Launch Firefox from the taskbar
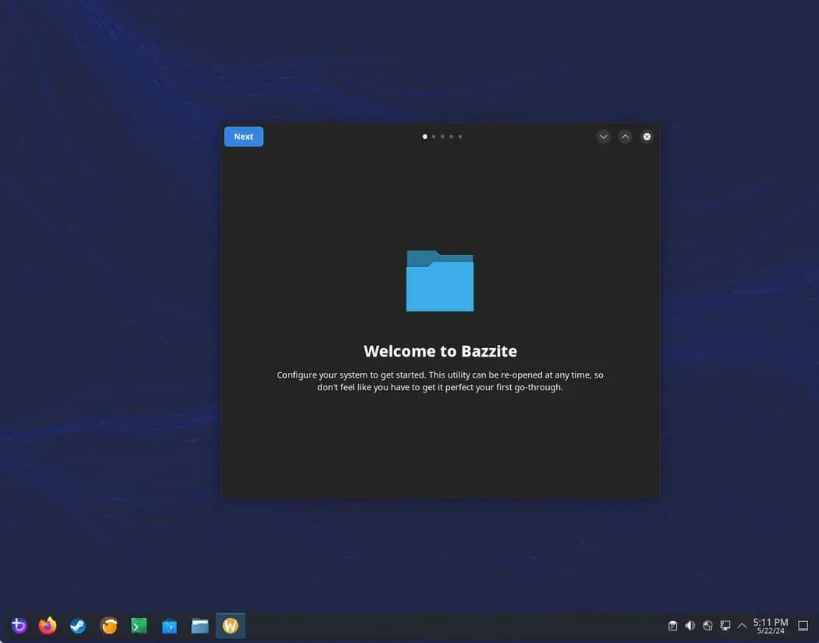Image resolution: width=819 pixels, height=643 pixels. (x=48, y=625)
